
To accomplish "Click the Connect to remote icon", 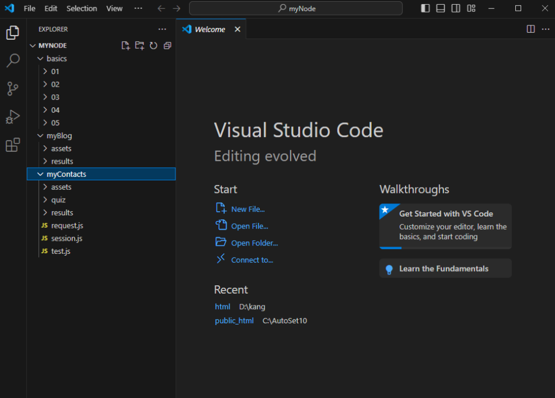I will point(221,259).
